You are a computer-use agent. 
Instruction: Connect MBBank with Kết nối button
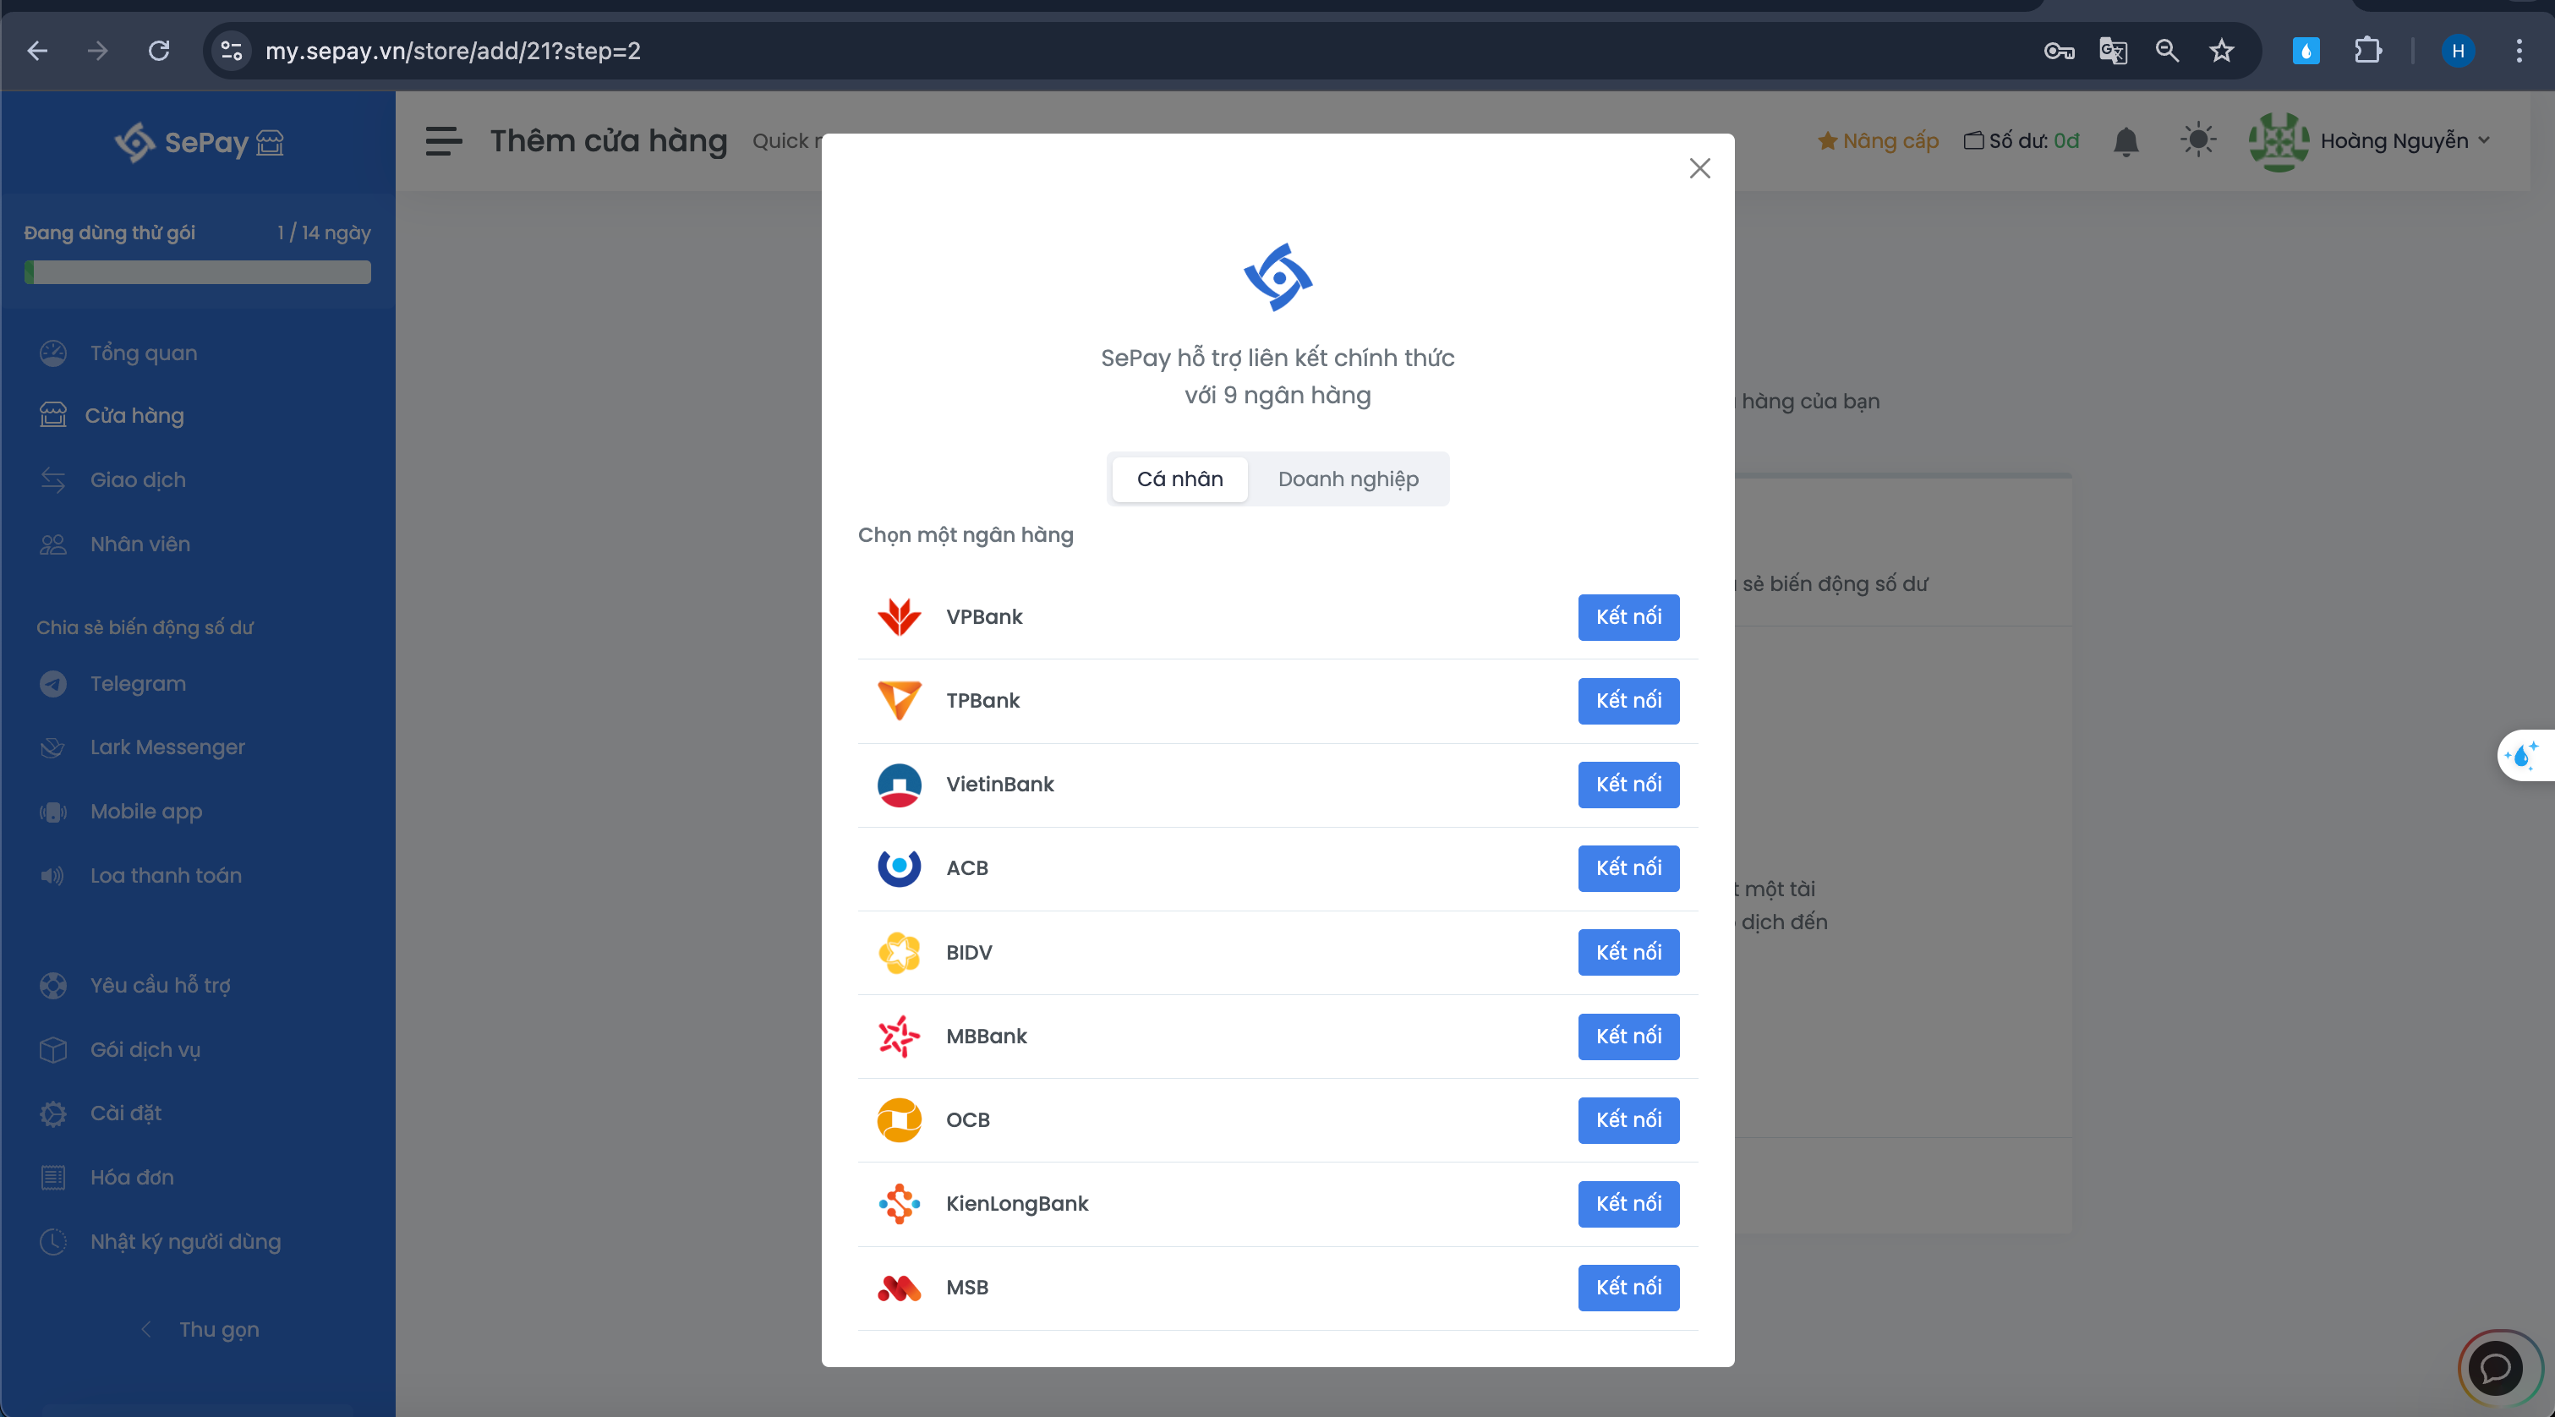1628,1035
